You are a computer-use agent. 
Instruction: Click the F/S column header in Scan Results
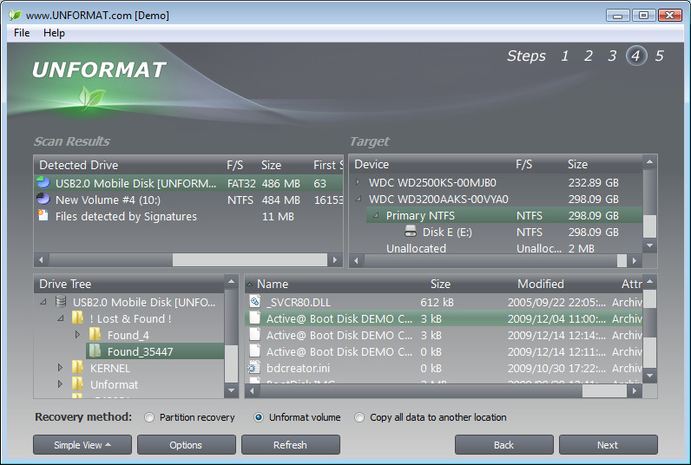click(x=235, y=165)
